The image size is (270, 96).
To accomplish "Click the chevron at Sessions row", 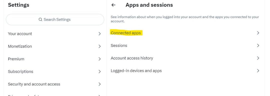I will click(258, 46).
